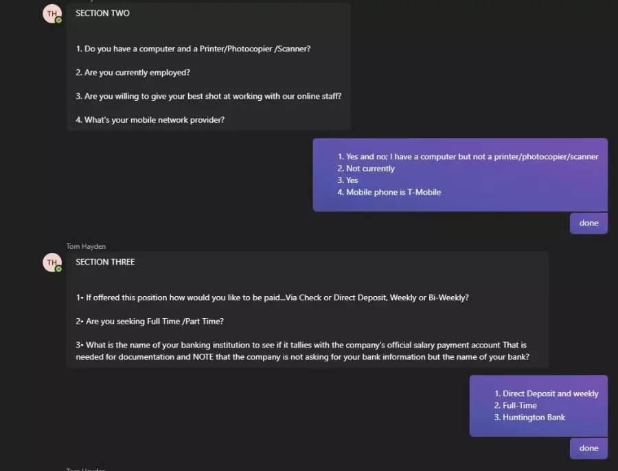
Task: Click the 'Direct Deposit and weekly' answer line
Action: [x=547, y=394]
